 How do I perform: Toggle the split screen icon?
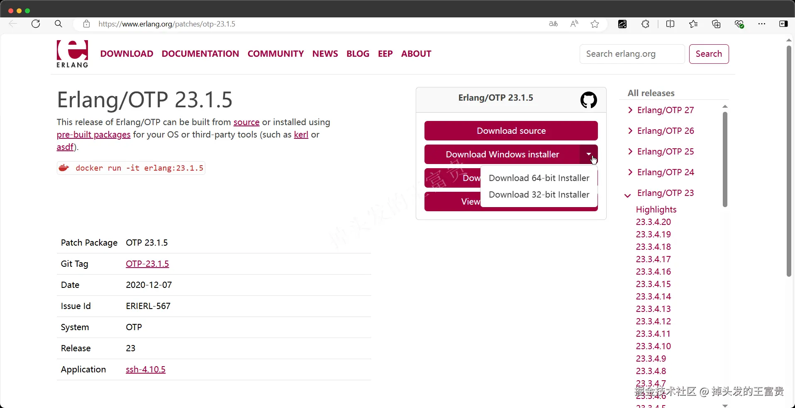(x=670, y=24)
